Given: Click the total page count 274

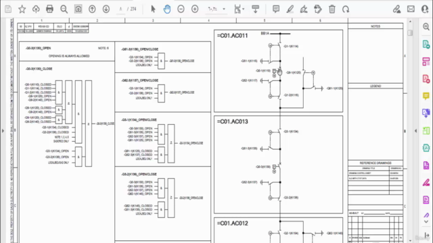Looking at the screenshot, I should point(133,9).
